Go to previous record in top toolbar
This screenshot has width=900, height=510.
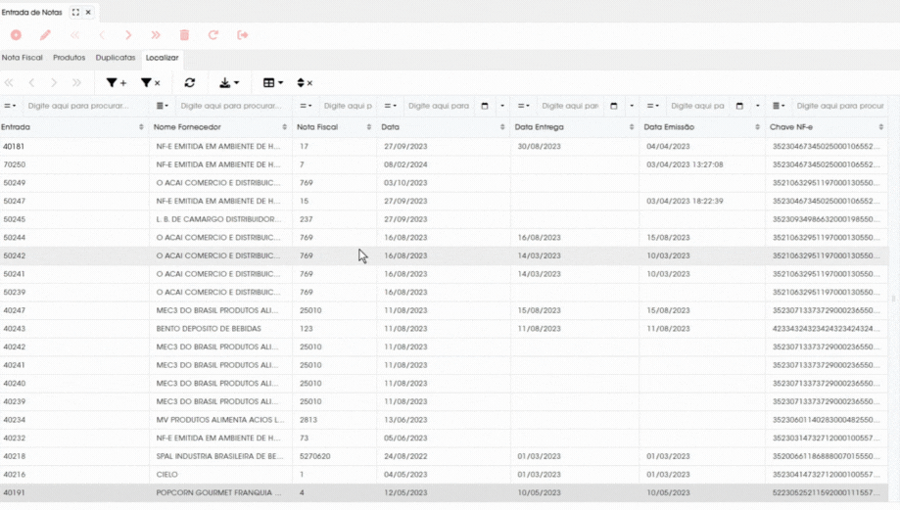point(102,35)
